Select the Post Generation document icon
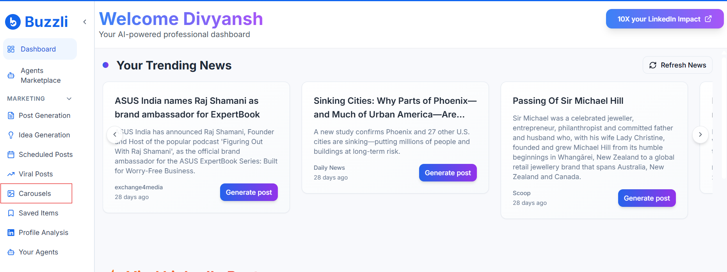The image size is (727, 272). (11, 115)
